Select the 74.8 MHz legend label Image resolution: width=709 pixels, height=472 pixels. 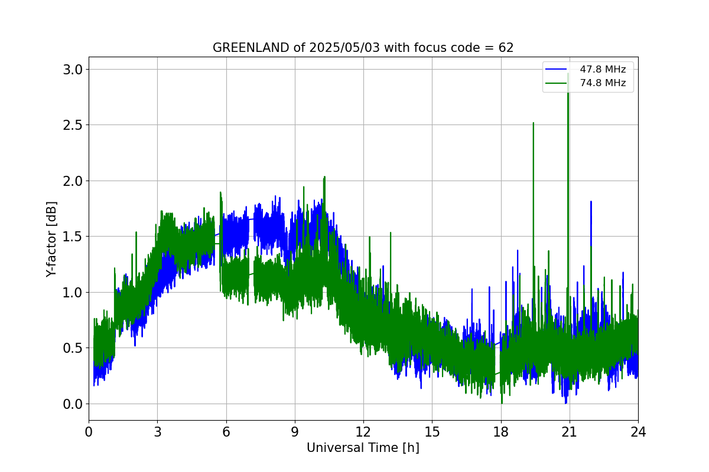point(603,83)
